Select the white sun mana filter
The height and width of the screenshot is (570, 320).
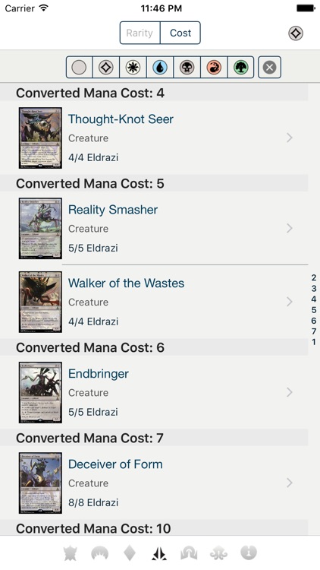133,67
